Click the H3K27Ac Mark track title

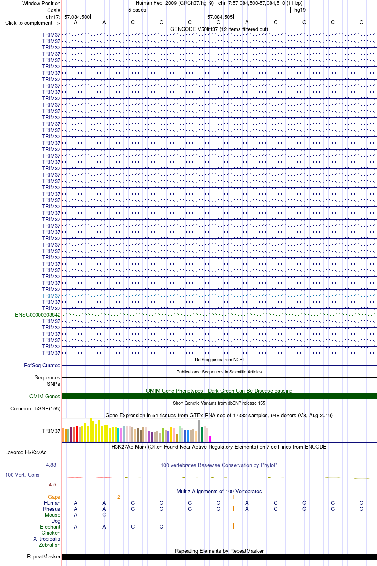(x=219, y=447)
